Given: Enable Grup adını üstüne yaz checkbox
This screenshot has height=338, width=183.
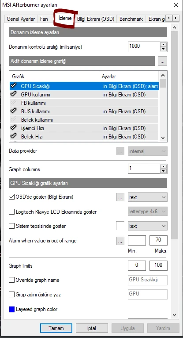Looking at the screenshot, I should [x=11, y=295].
